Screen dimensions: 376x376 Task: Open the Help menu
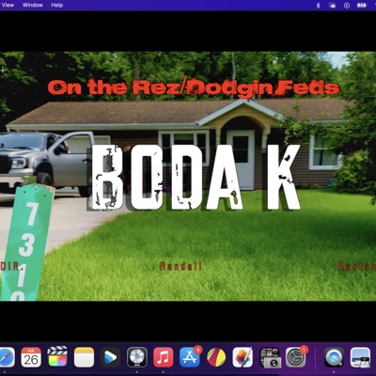pos(57,5)
